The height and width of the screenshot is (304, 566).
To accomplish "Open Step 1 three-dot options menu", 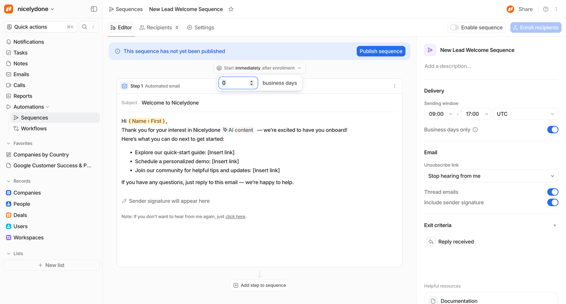I will 395,86.
